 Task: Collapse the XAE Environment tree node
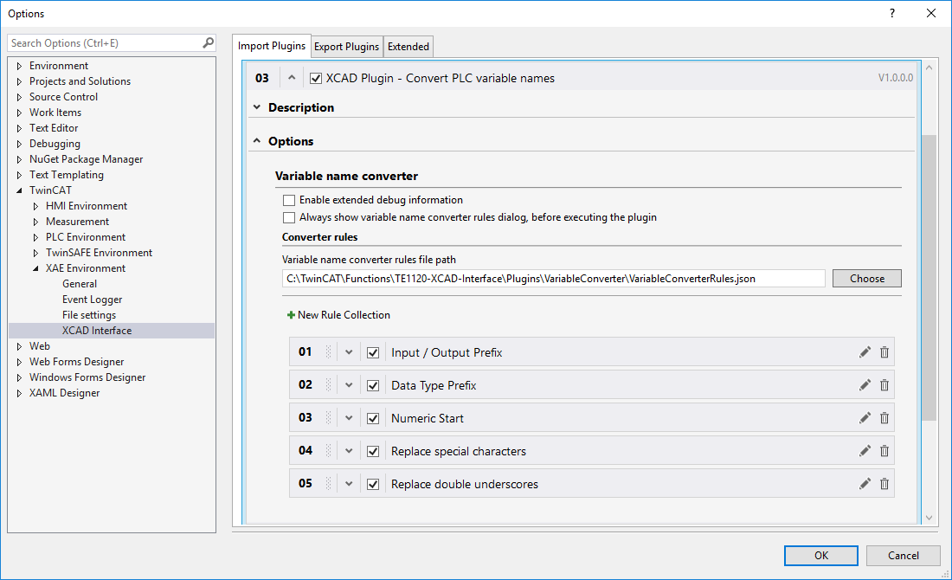(35, 267)
